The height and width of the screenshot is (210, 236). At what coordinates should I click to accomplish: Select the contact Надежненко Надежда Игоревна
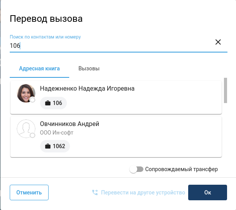point(87,89)
